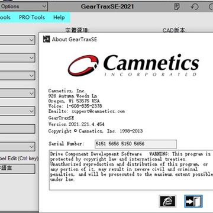This screenshot has width=213, height=213.
Task: Open the Help menu
Action: [59, 17]
